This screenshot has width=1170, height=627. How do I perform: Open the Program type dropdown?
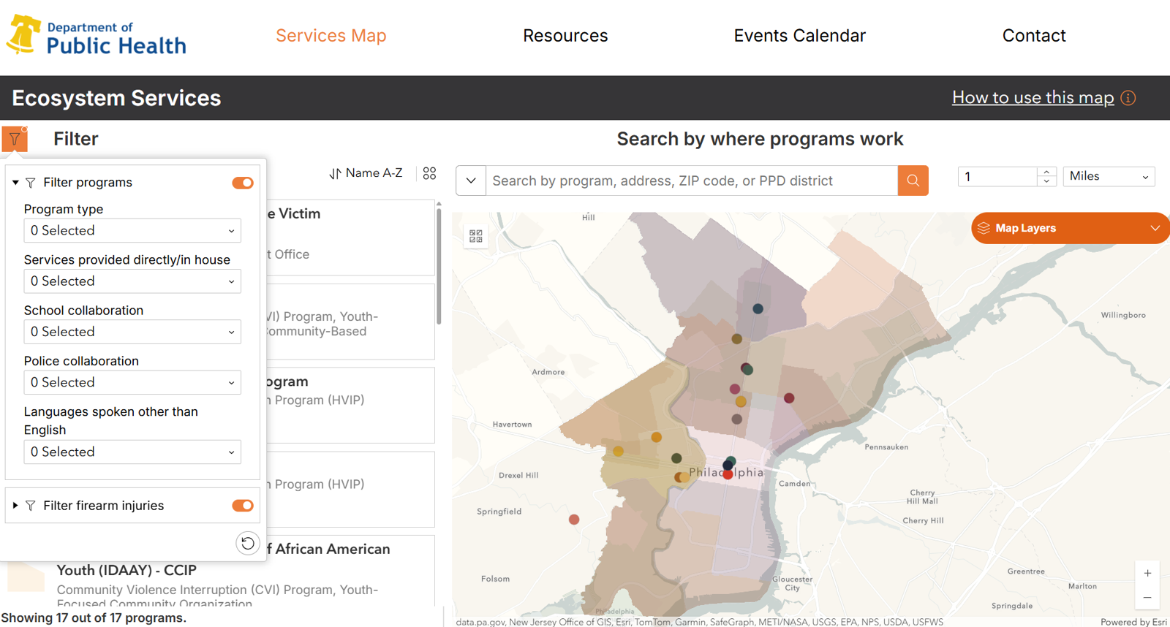coord(132,231)
